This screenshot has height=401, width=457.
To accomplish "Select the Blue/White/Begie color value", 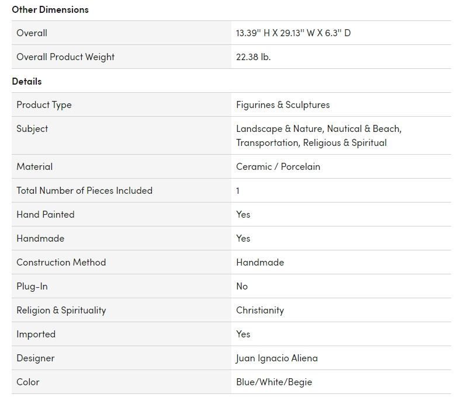I will pos(274,382).
